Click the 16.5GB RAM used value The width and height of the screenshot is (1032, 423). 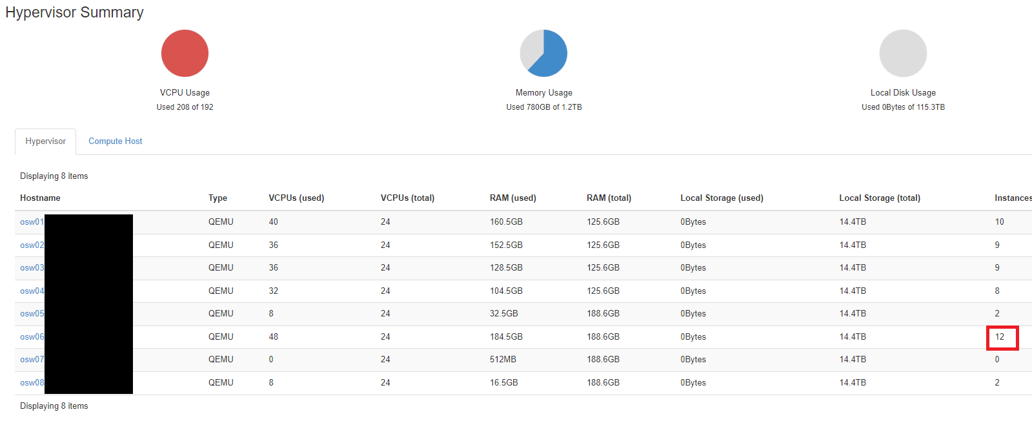click(x=504, y=383)
